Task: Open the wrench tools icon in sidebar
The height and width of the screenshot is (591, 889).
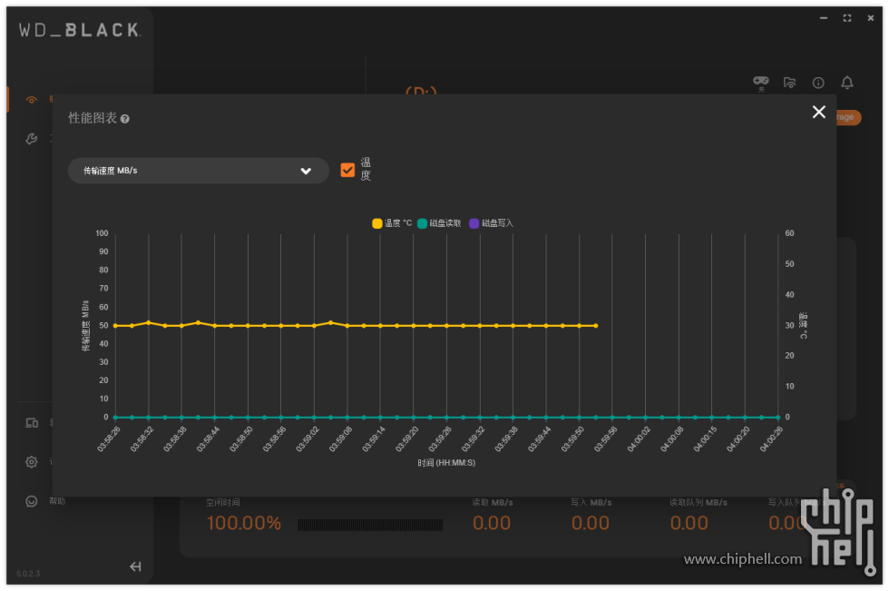Action: coord(32,138)
